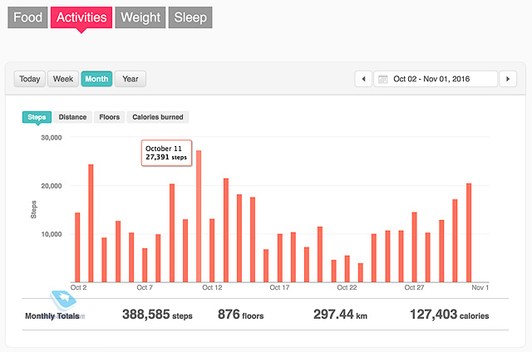This screenshot has width=532, height=352.
Task: Click the Oct 27 axis label
Action: (414, 287)
